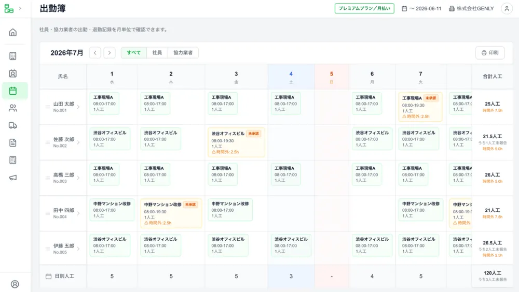Open the ID badge icon in sidebar

(13, 74)
